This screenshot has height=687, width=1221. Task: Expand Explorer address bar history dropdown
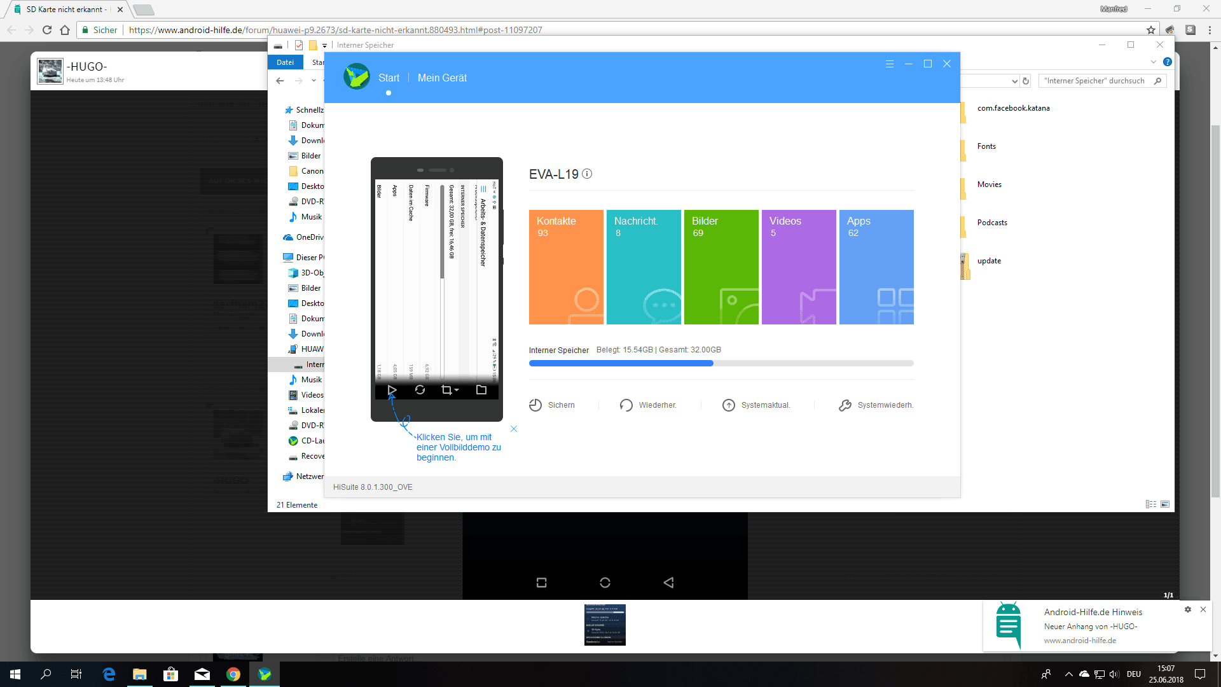pyautogui.click(x=1015, y=81)
